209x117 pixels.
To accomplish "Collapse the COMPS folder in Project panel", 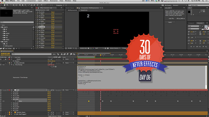I will pyautogui.click(x=1, y=42).
